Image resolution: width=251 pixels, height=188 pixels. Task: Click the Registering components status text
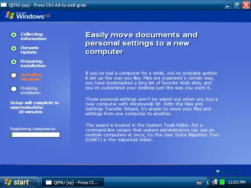[x=33, y=129]
